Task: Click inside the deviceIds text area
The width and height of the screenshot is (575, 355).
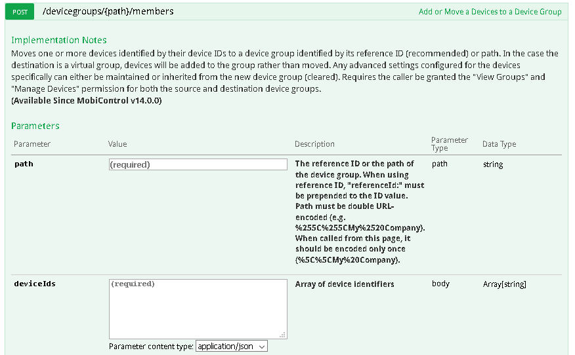Action: (198, 308)
